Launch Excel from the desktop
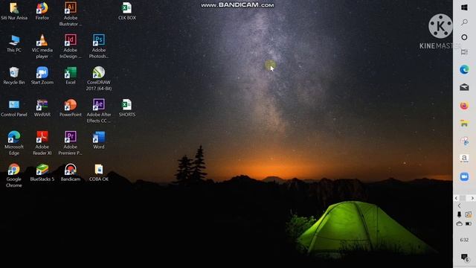This screenshot has width=476, height=268. [x=71, y=76]
